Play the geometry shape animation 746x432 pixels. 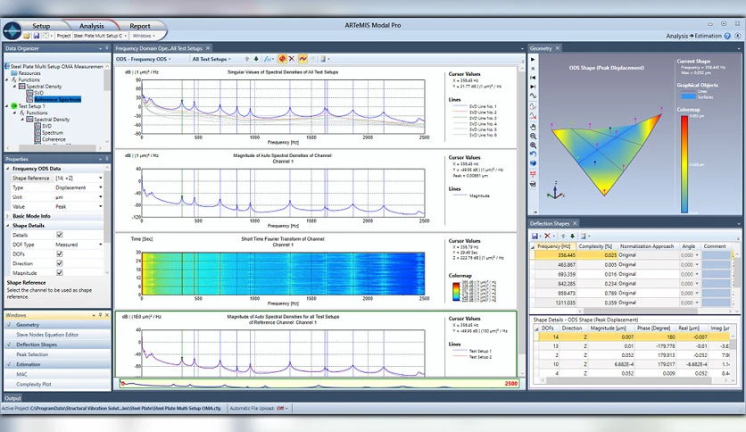click(x=533, y=60)
